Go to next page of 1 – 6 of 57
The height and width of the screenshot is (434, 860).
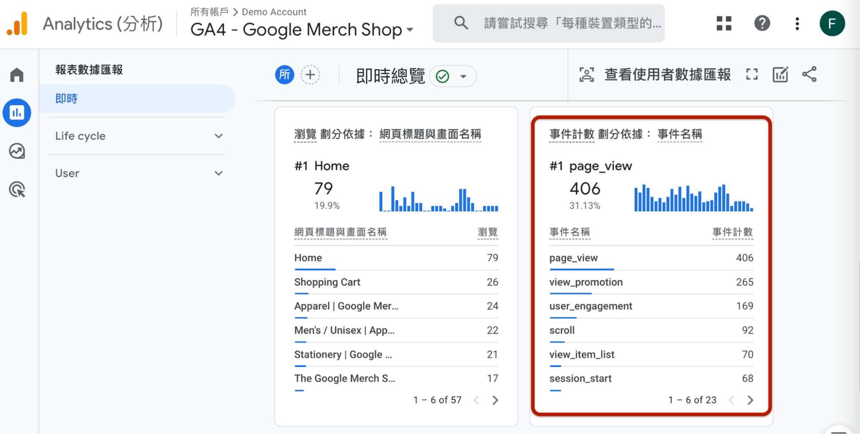click(x=495, y=400)
